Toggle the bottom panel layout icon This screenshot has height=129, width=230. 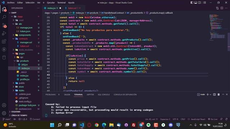coord(195,3)
